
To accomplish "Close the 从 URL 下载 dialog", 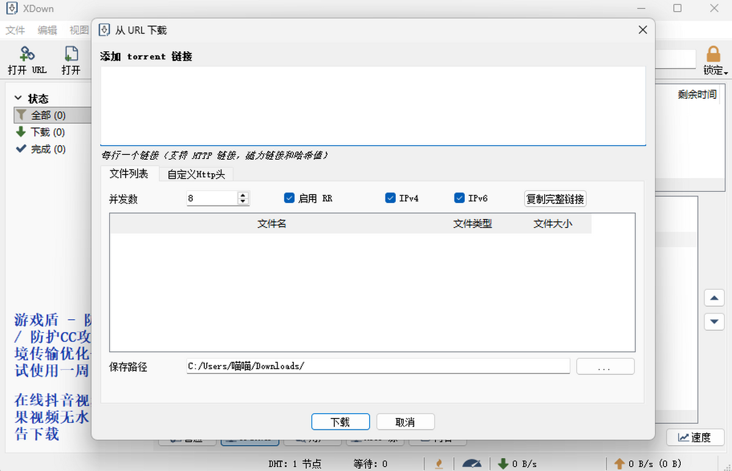I will [642, 30].
